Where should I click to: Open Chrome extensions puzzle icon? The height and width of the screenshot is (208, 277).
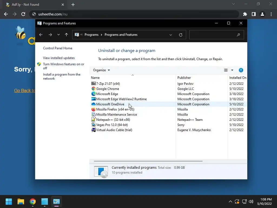coord(245,14)
